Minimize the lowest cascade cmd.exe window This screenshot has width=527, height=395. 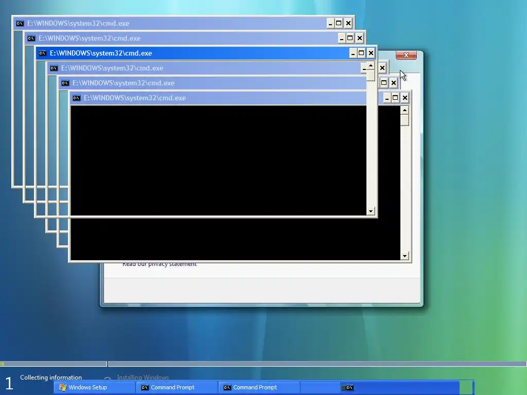[387, 98]
